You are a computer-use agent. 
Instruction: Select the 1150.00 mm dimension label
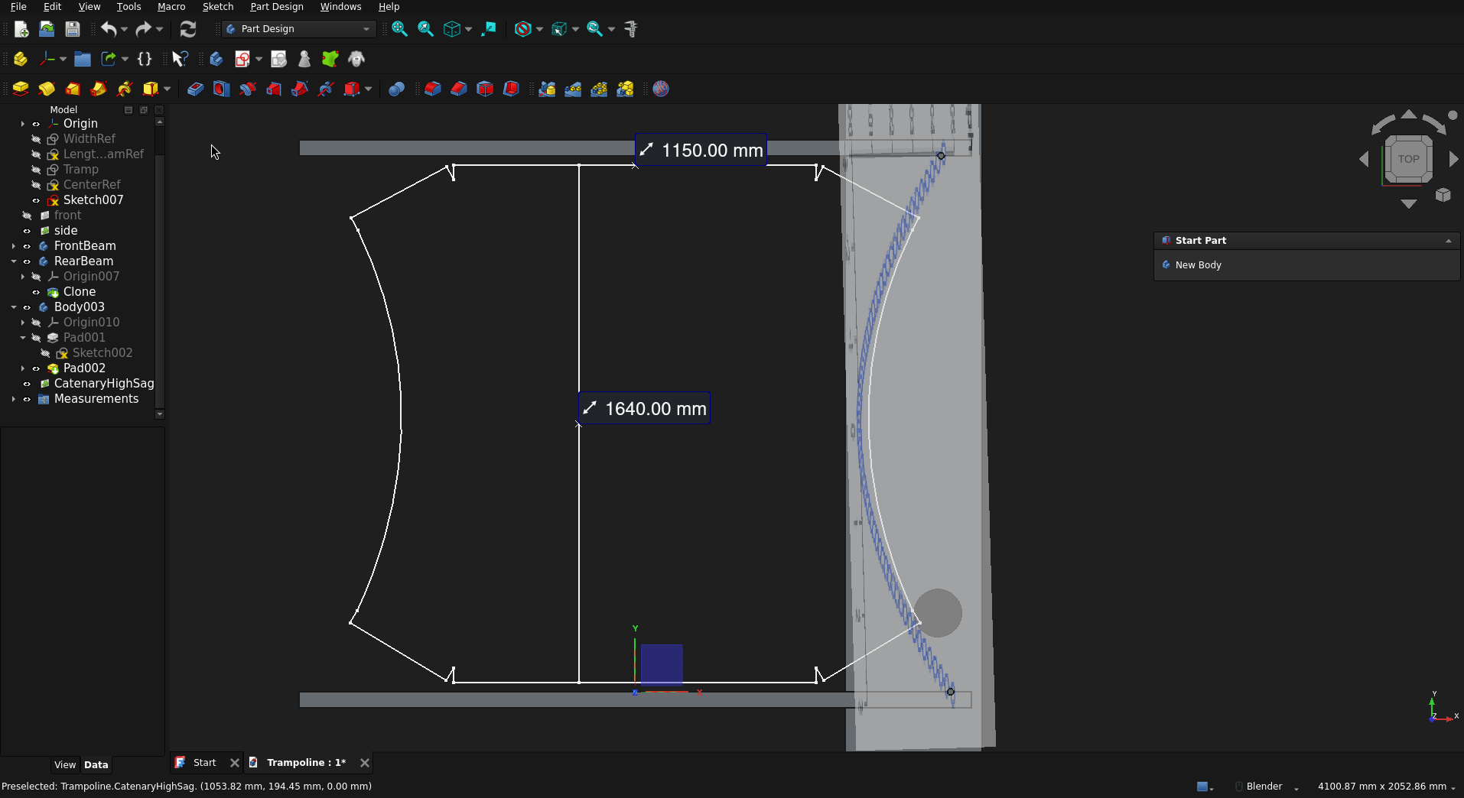pos(701,151)
